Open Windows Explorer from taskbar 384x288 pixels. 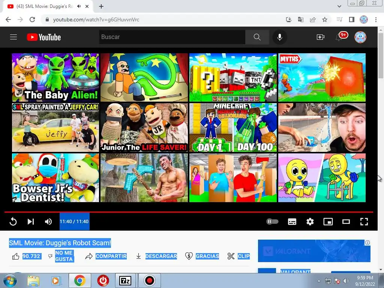click(x=33, y=281)
